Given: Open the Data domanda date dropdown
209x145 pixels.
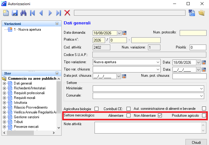Looking at the screenshot, I should tap(119, 33).
